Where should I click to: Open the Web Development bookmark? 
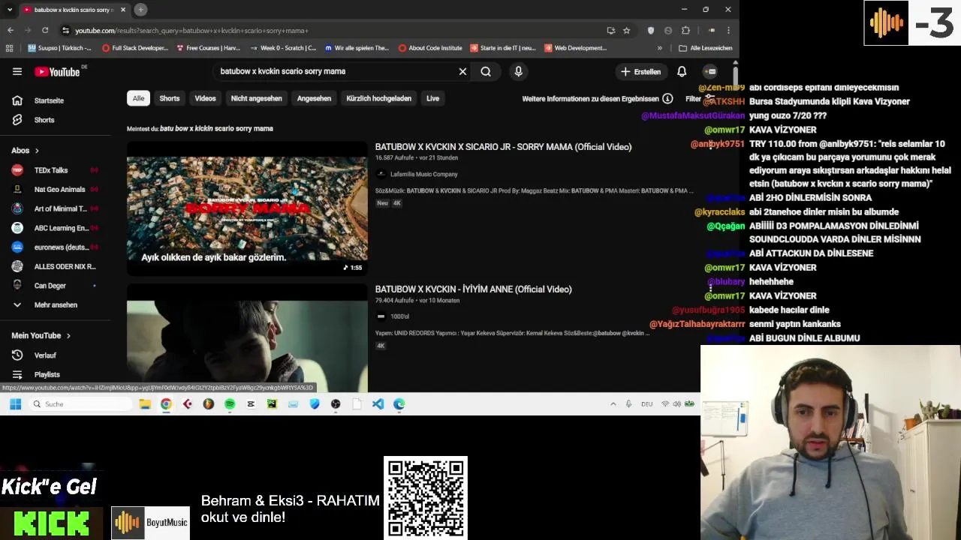(575, 48)
